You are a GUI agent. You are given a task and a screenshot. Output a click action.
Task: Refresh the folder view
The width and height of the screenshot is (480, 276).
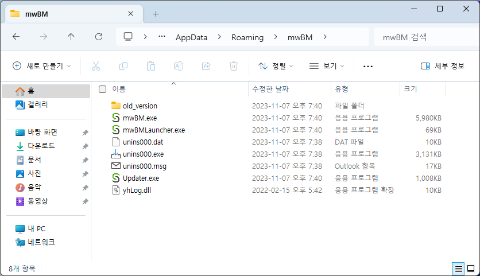[99, 37]
